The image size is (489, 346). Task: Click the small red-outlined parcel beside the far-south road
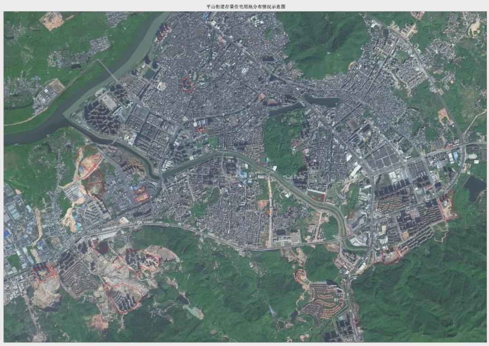pyautogui.click(x=357, y=322)
